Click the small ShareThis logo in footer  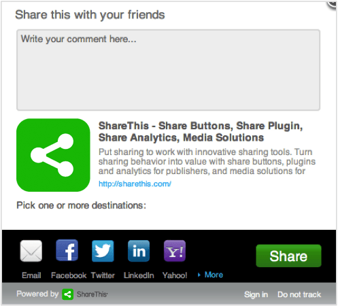(x=68, y=294)
